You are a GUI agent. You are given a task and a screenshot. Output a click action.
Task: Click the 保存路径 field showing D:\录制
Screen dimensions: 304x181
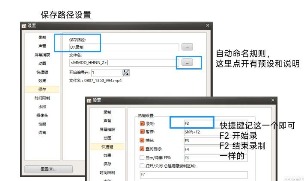click(124, 47)
